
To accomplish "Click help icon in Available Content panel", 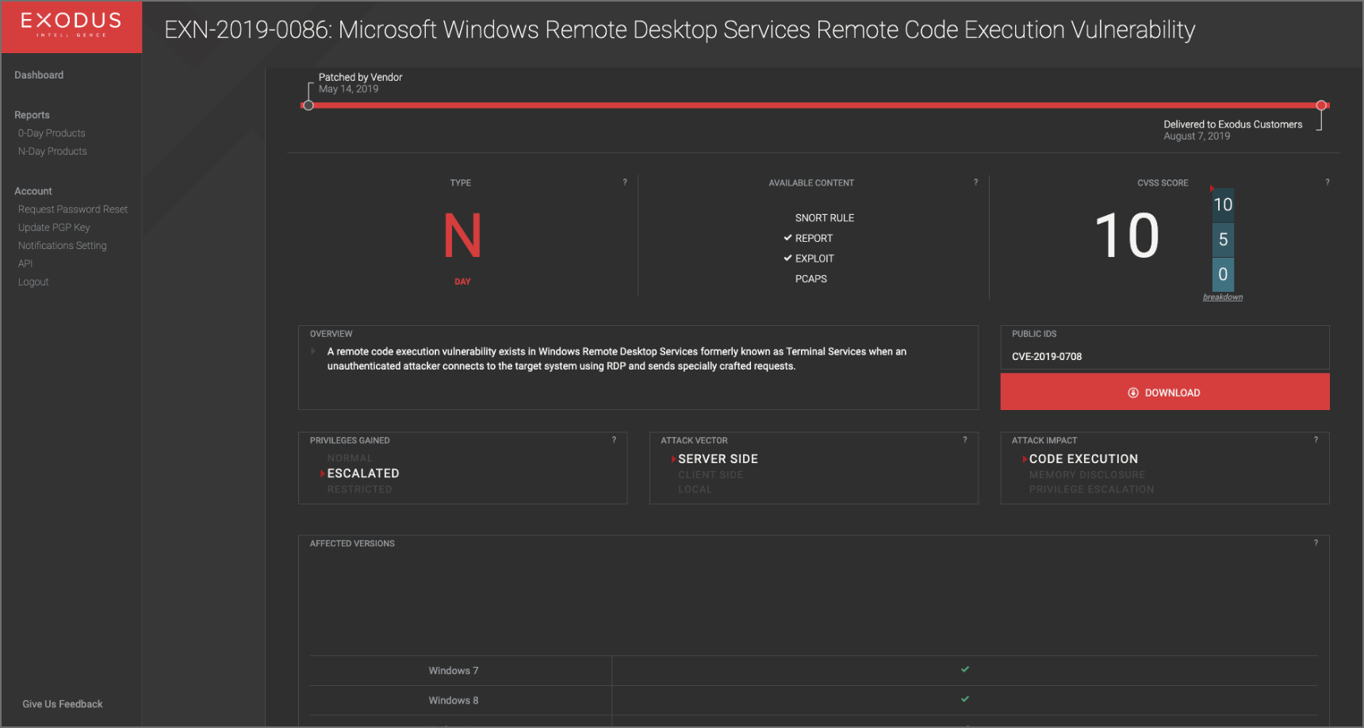I will 975,182.
